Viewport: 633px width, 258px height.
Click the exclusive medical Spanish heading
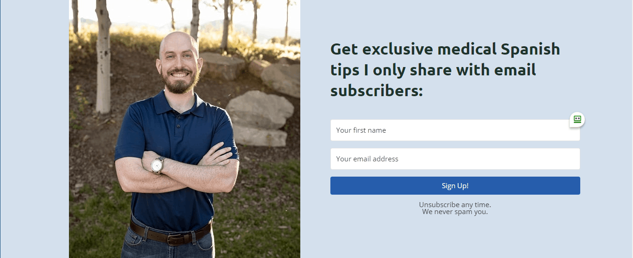[x=445, y=70]
